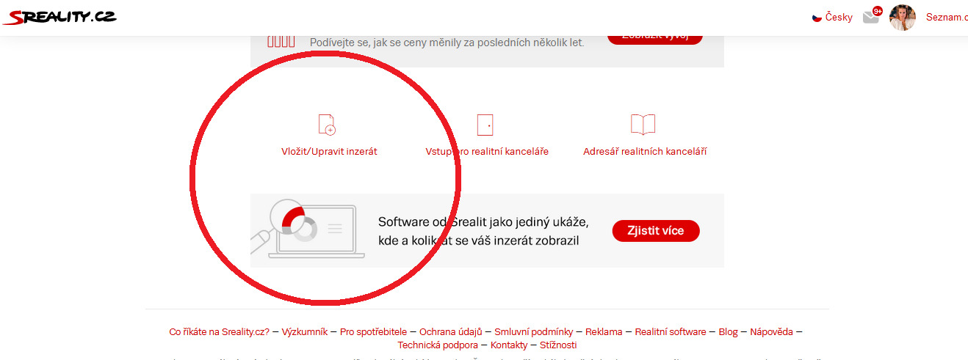The width and height of the screenshot is (968, 360).
Task: Click the document-plus icon above Vložit/Upravit inzerát
Action: [328, 125]
